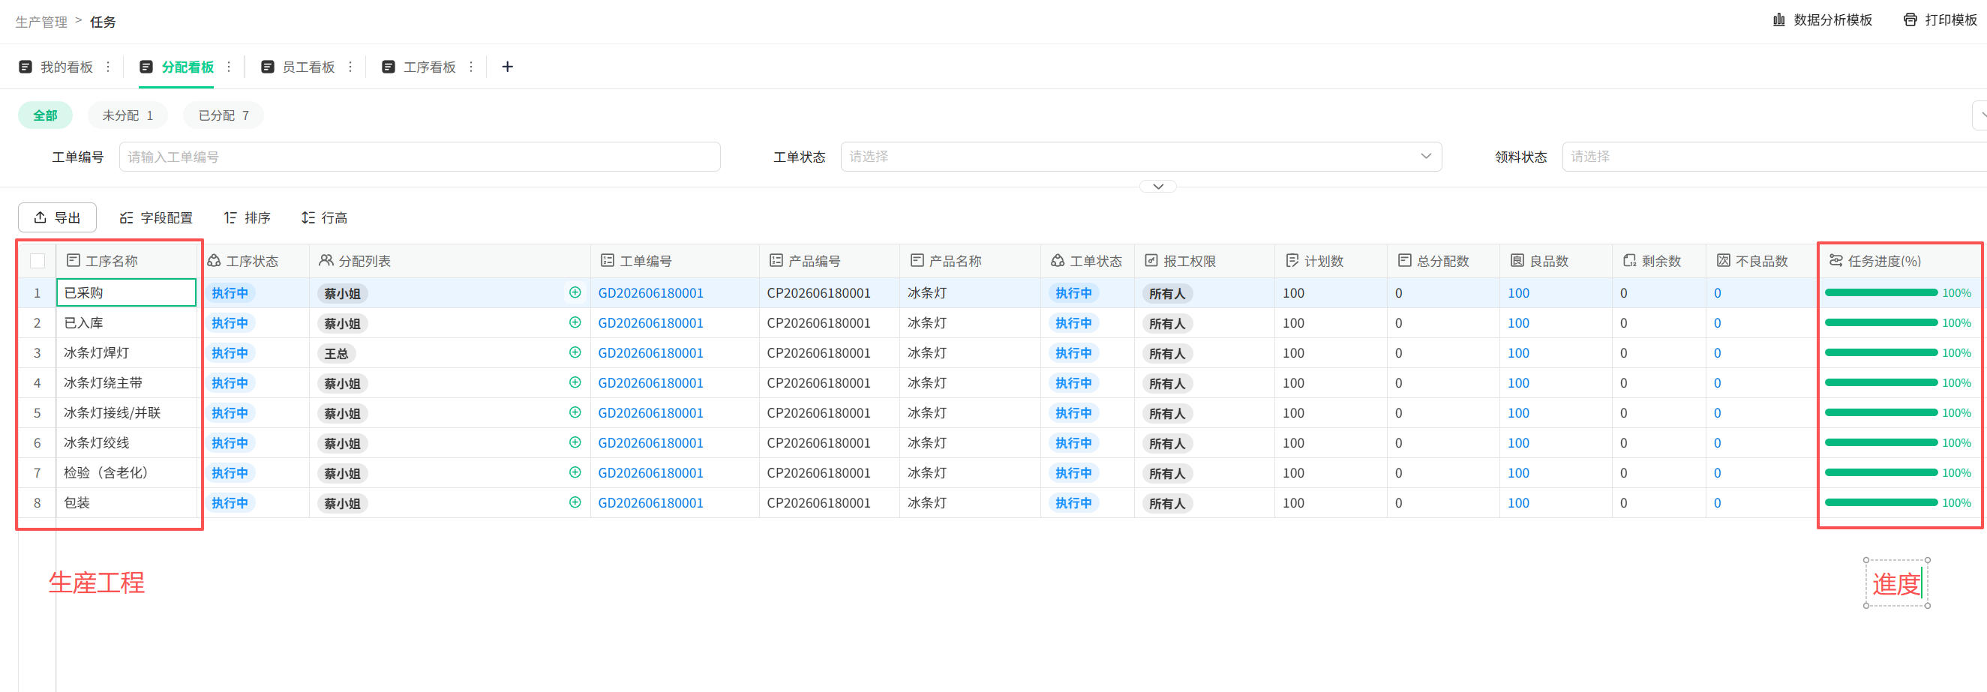The width and height of the screenshot is (1987, 692).
Task: Toggle the select-all checkbox in table header
Action: pyautogui.click(x=37, y=261)
